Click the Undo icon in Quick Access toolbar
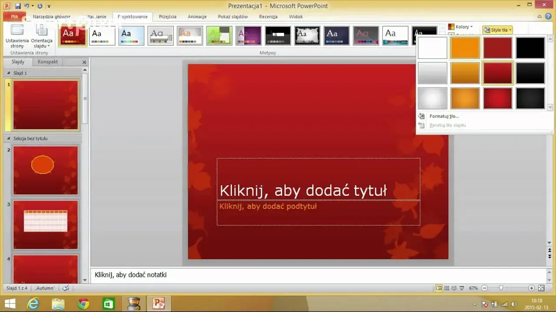 (26, 5)
